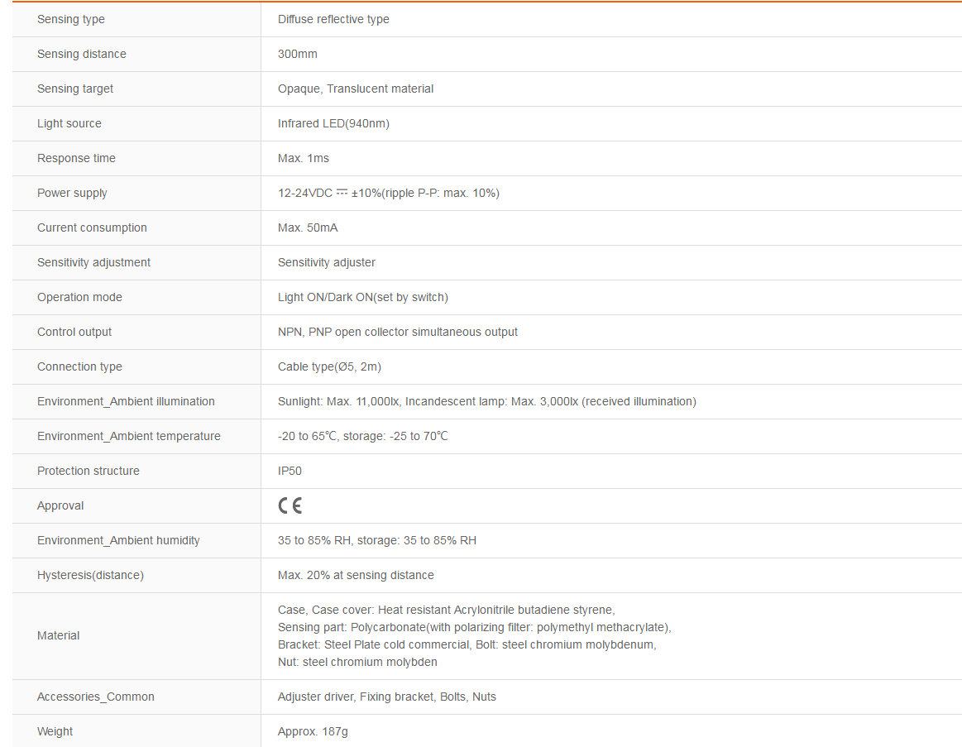This screenshot has width=962, height=747.
Task: Select the Sensitivity adjuster value text
Action: click(327, 263)
